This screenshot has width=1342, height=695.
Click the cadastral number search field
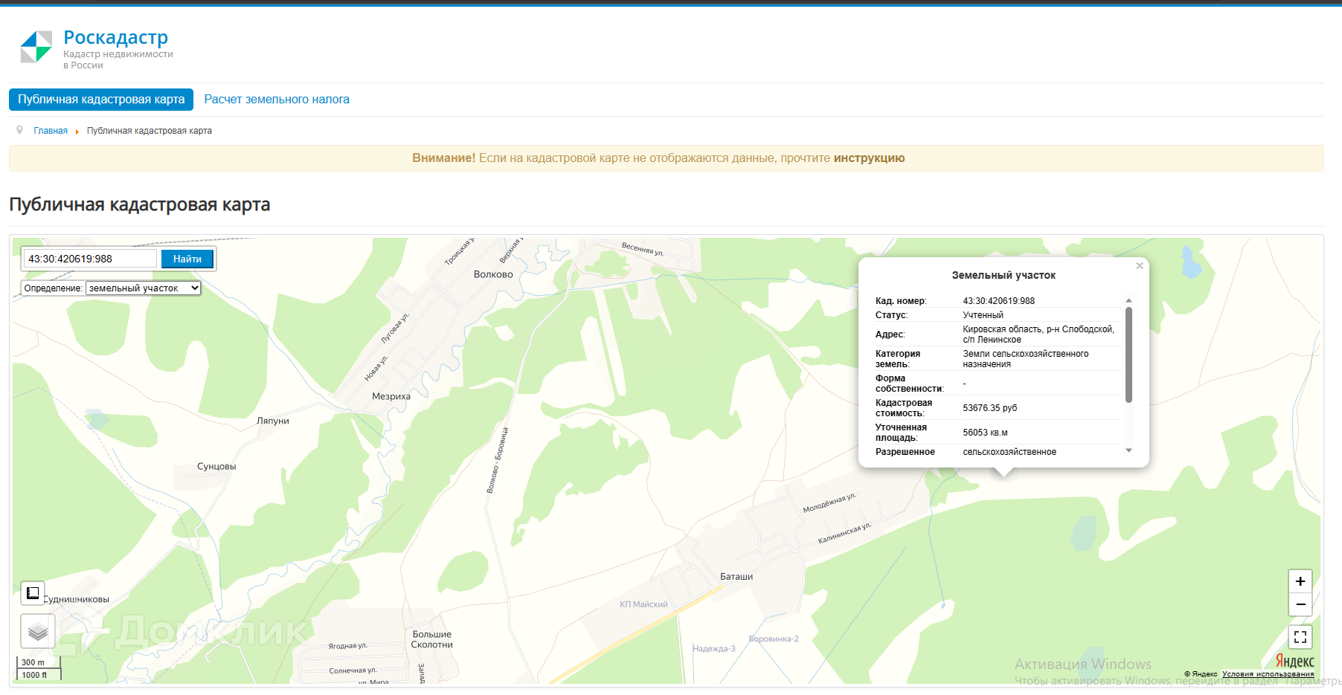click(91, 259)
